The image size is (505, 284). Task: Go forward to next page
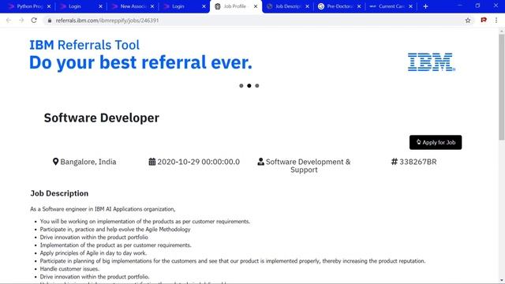coord(21,21)
